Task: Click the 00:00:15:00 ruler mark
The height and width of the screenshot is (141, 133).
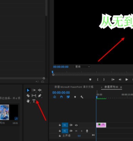Action: (x=127, y=95)
